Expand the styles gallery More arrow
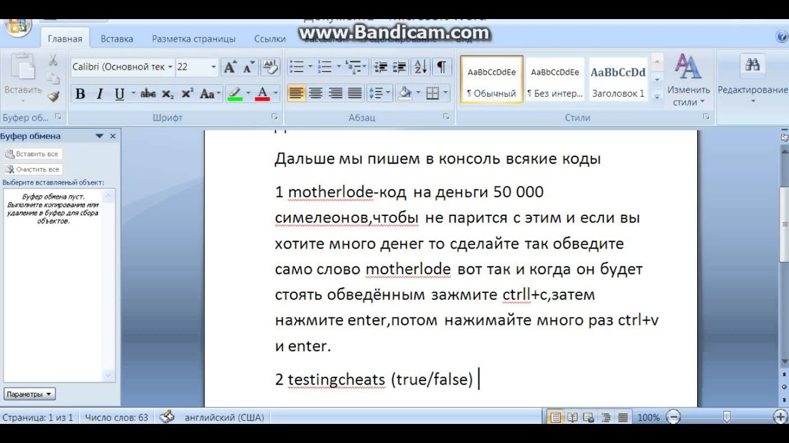This screenshot has width=789, height=443. coord(657,96)
